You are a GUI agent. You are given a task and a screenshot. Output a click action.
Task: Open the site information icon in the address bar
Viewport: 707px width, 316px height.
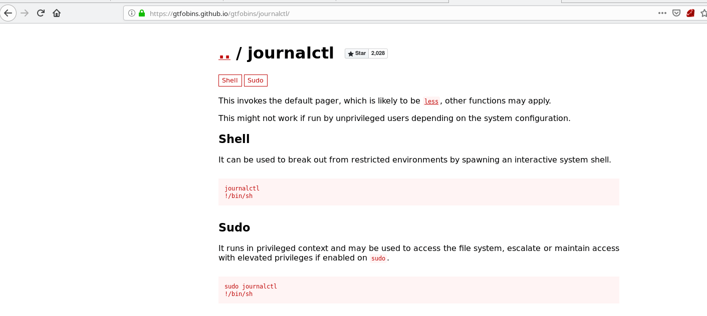tap(132, 13)
